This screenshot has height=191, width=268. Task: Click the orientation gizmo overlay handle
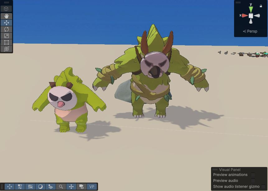[x=238, y=2]
